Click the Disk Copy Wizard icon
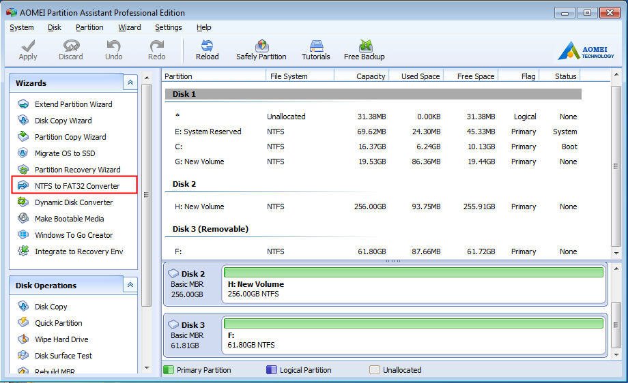 coord(23,121)
